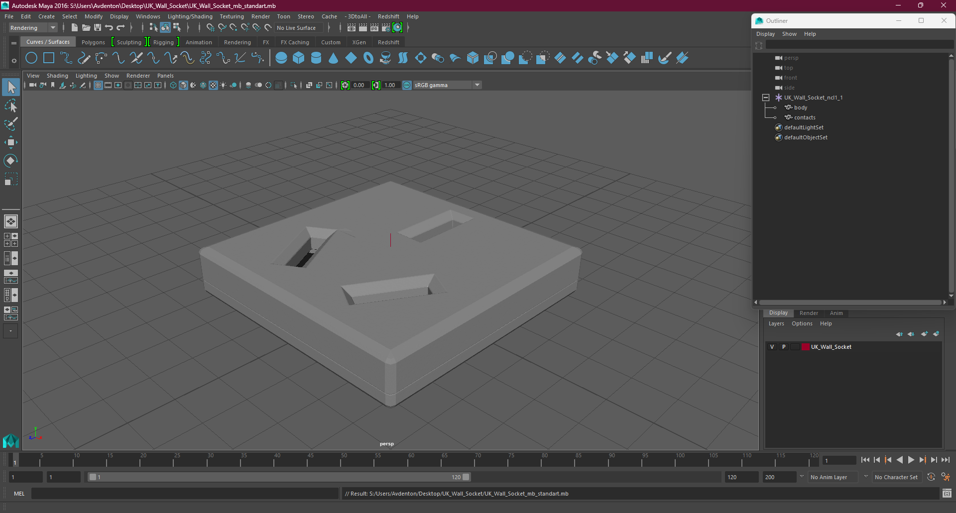Image resolution: width=956 pixels, height=513 pixels.
Task: Click the Undo arrow icon
Action: click(x=109, y=28)
